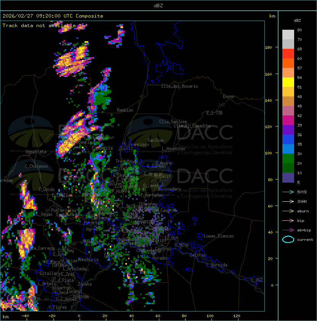Click the magenta eb+bip arrow legend icon
Viewport: 317px width, 321px height.
click(288, 230)
